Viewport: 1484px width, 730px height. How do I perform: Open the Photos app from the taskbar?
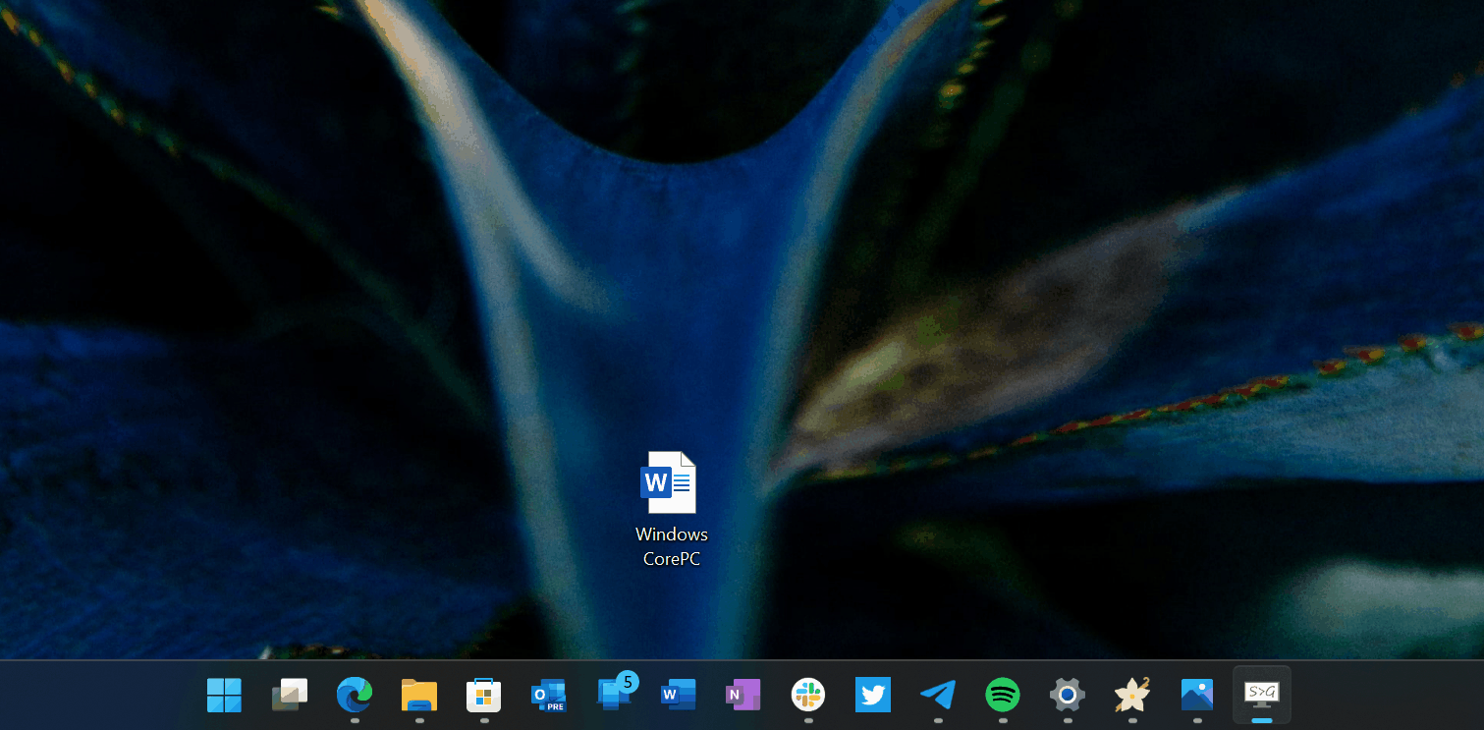click(1197, 696)
